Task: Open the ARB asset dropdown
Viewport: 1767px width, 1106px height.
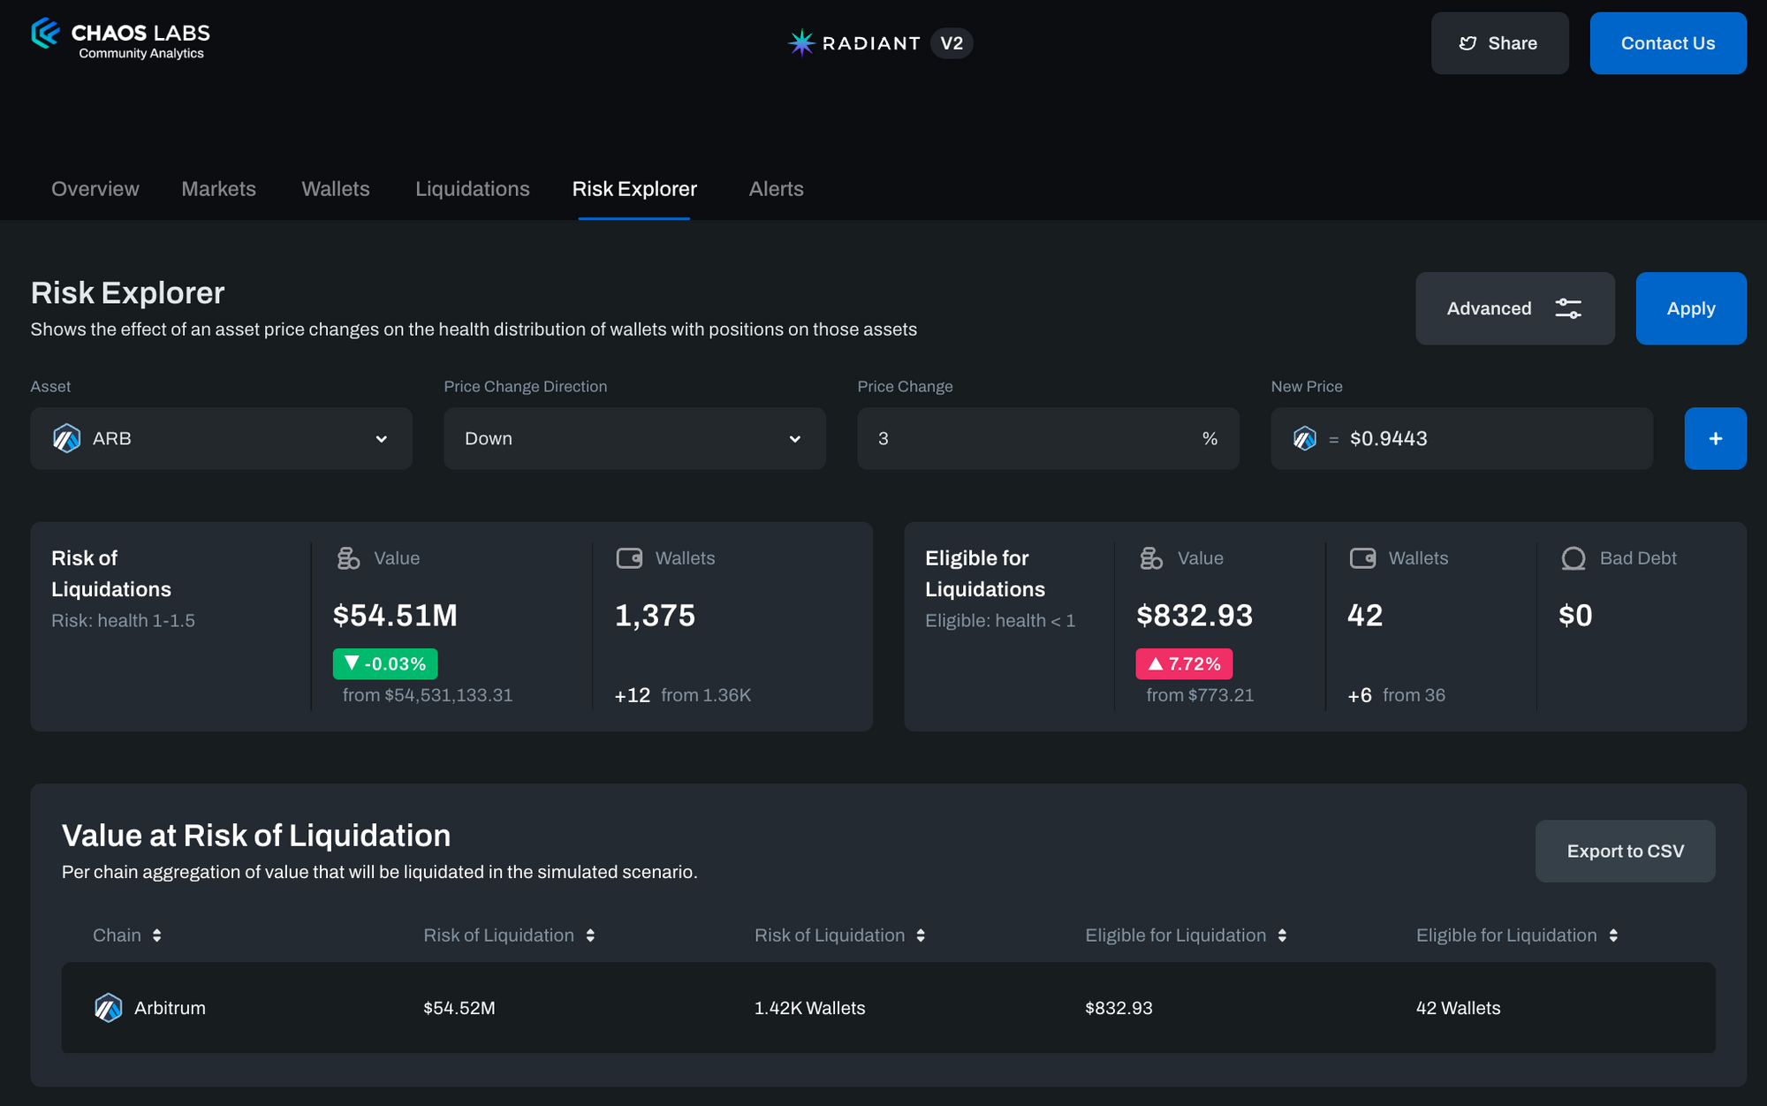Action: tap(221, 438)
